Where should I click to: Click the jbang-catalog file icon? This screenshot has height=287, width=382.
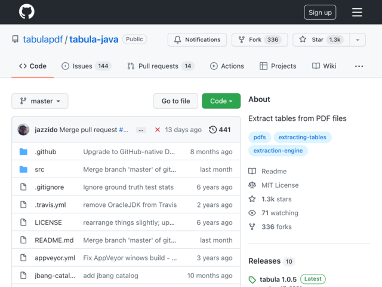(x=23, y=276)
